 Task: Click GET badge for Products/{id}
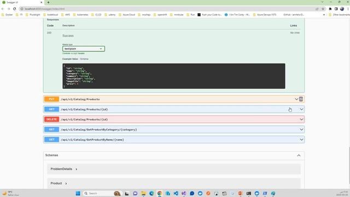(x=51, y=109)
